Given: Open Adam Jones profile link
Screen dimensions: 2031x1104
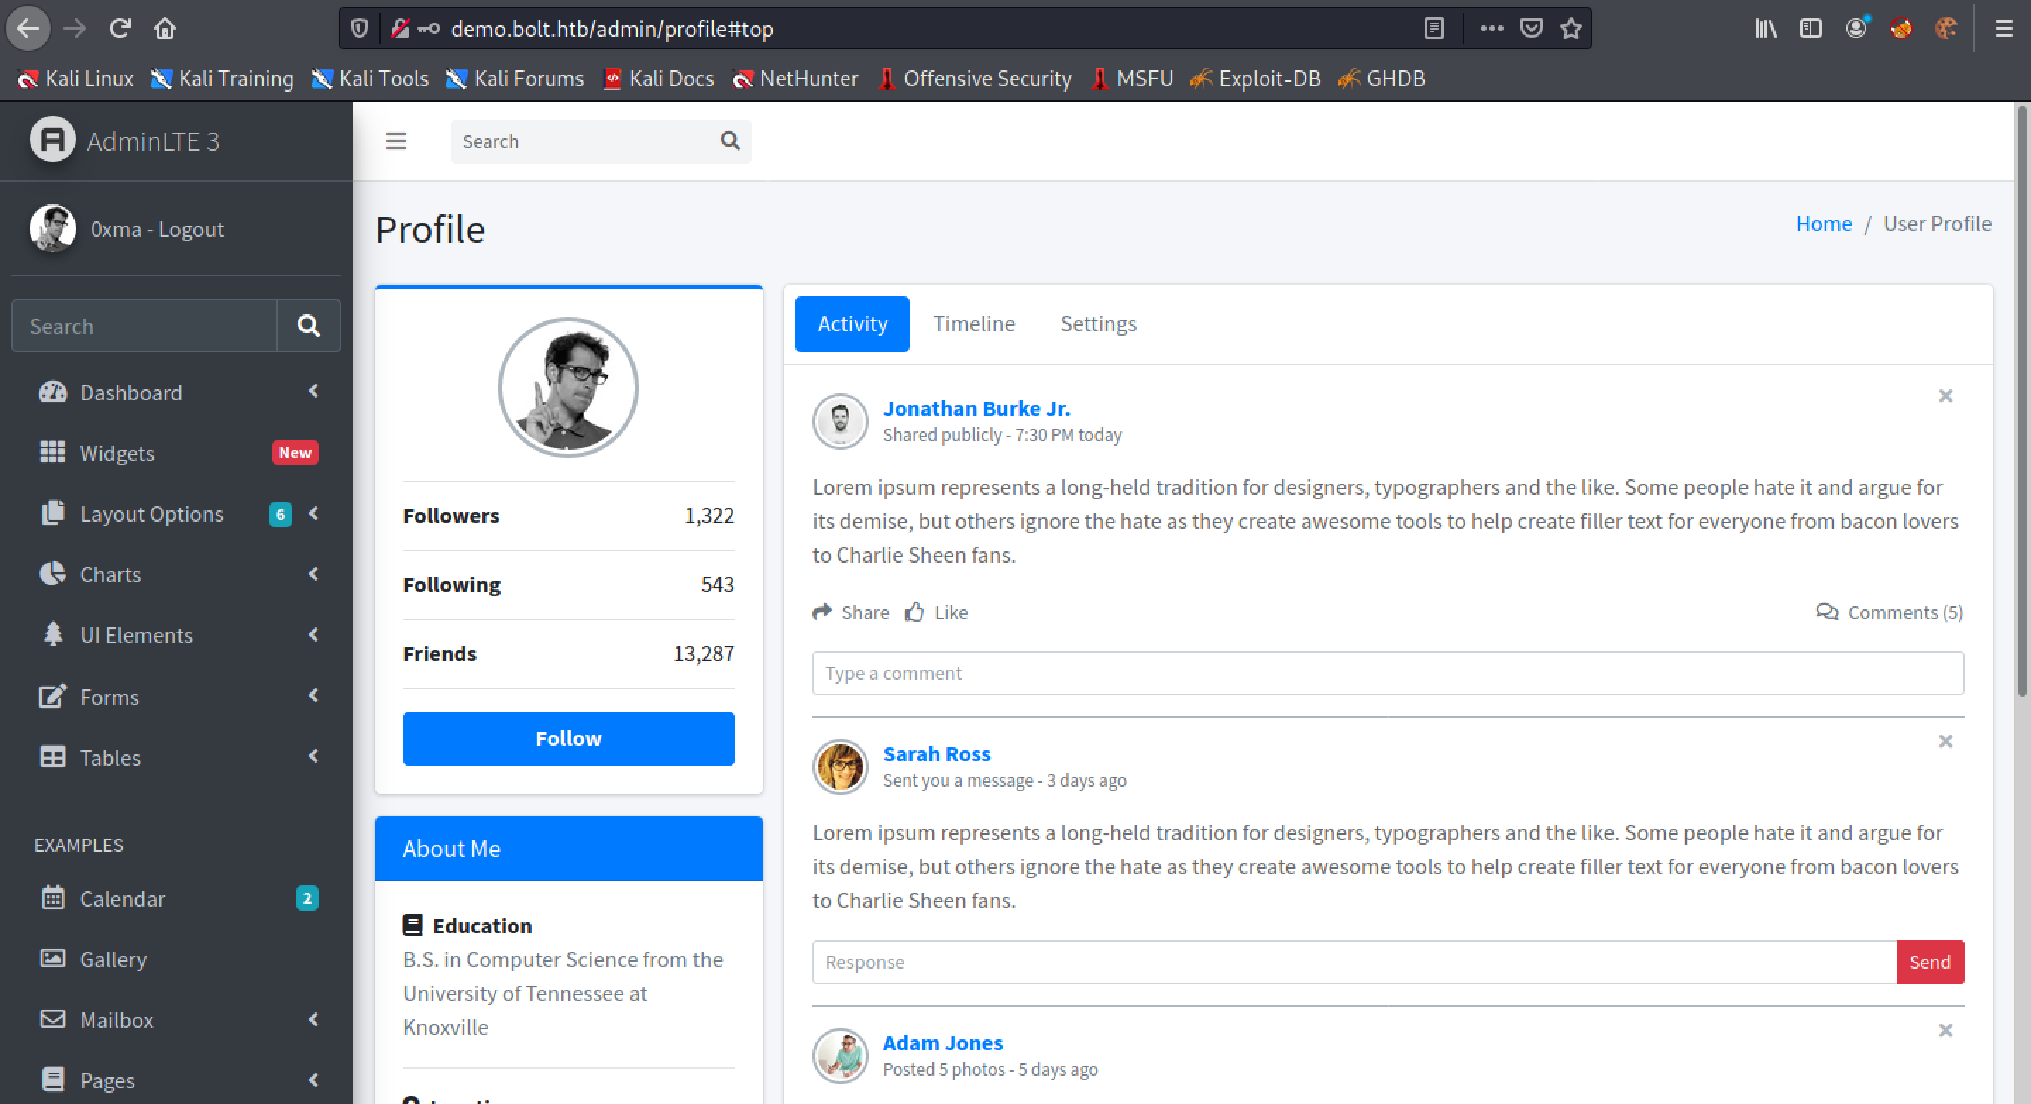Looking at the screenshot, I should [x=943, y=1043].
